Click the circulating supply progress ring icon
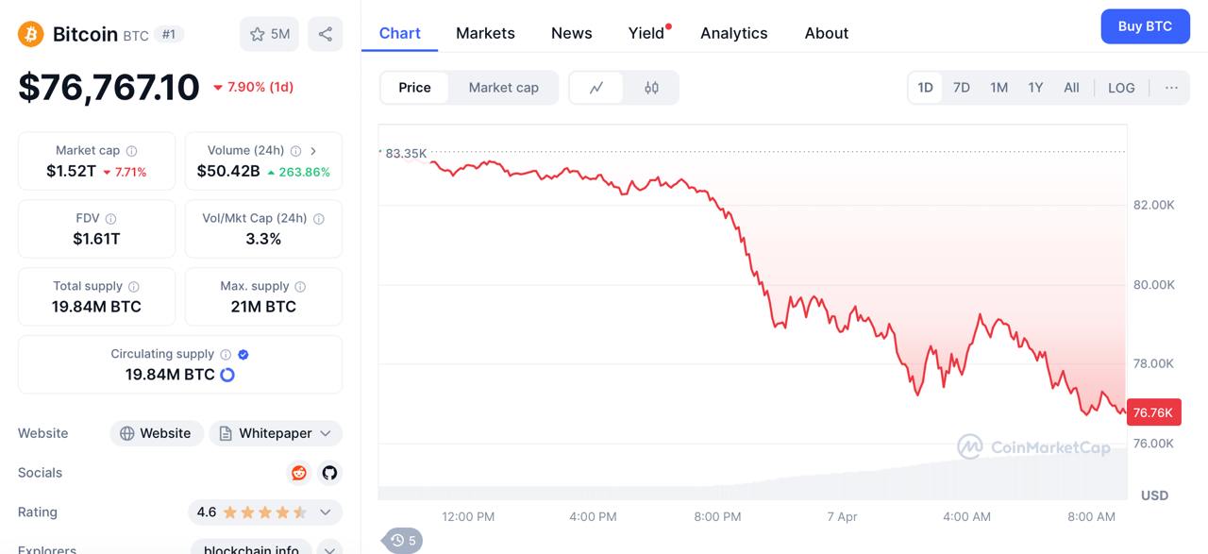This screenshot has height=554, width=1208. tap(226, 375)
